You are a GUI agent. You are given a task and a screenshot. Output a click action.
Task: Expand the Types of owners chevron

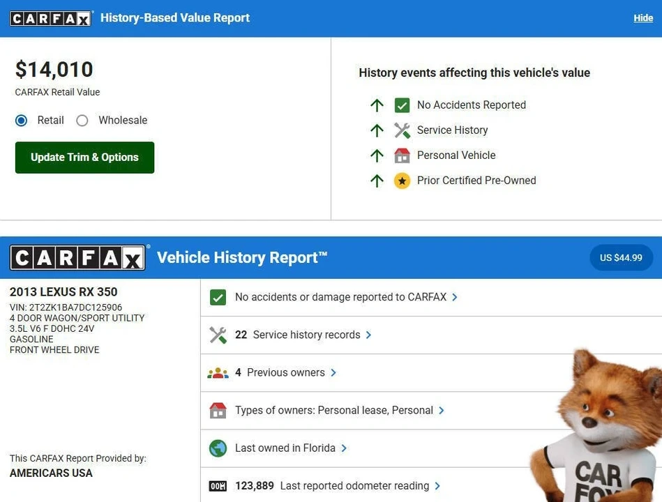(441, 411)
